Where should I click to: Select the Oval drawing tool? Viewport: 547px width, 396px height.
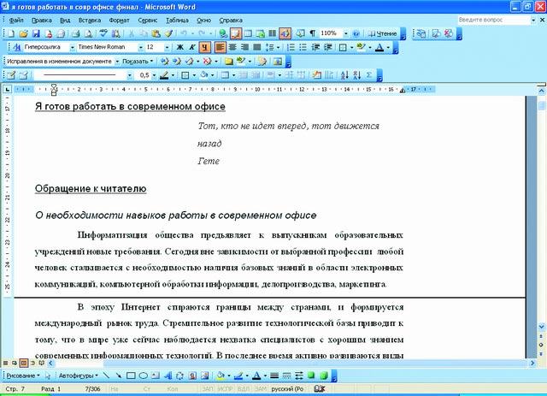point(143,375)
